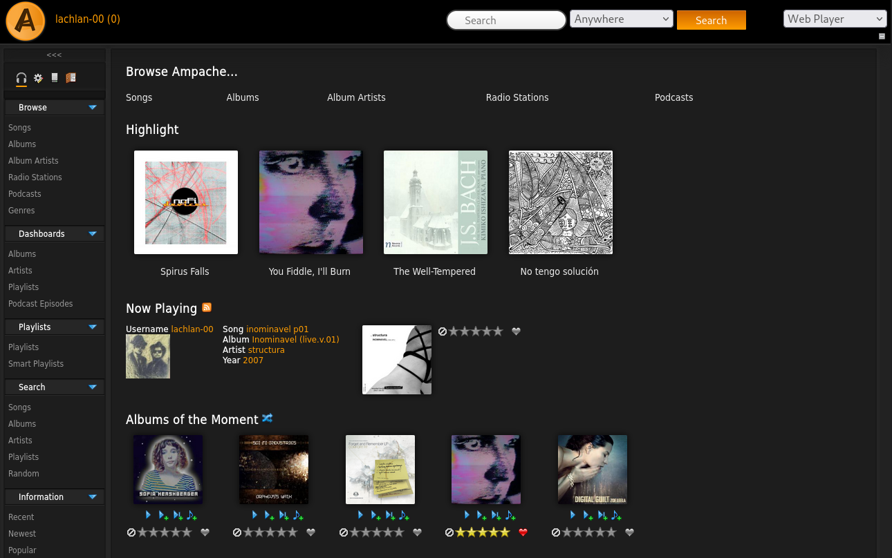Screen dimensions: 892x558
Task: Unfavorite the red heart on fourth album
Action: coord(523,532)
